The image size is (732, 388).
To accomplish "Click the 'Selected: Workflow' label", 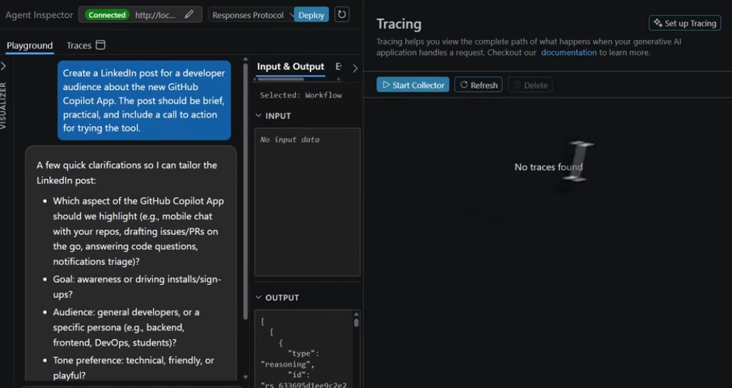I will click(301, 95).
